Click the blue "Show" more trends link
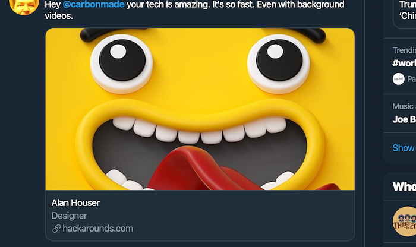 point(404,148)
